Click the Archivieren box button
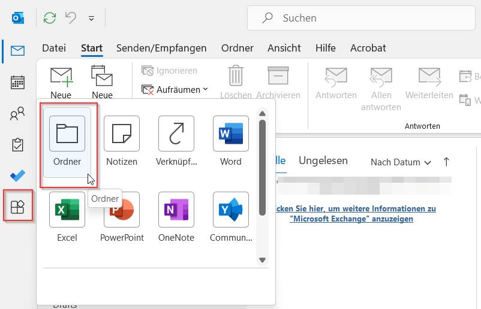Image resolution: width=481 pixels, height=309 pixels. click(x=278, y=82)
